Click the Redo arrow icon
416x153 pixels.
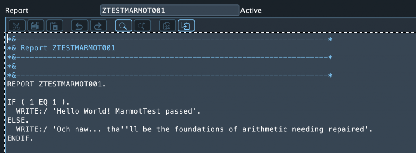click(98, 26)
